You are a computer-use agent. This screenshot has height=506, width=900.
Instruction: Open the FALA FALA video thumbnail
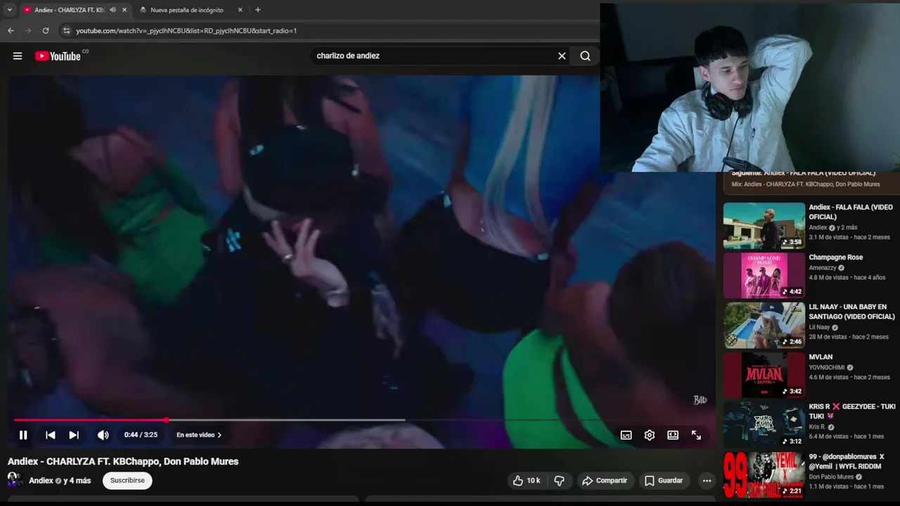click(x=764, y=226)
